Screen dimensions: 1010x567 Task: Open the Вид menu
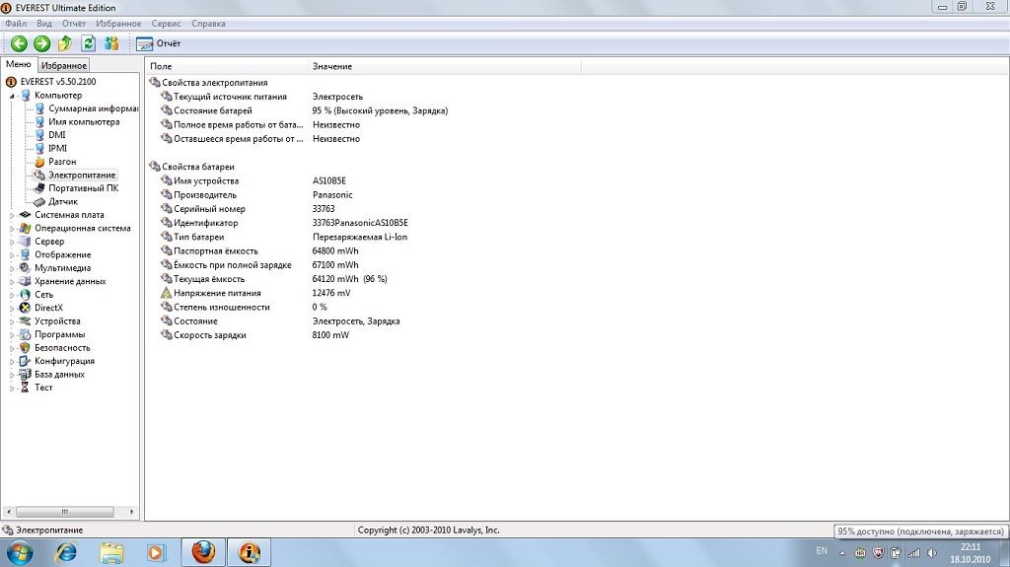[x=44, y=24]
